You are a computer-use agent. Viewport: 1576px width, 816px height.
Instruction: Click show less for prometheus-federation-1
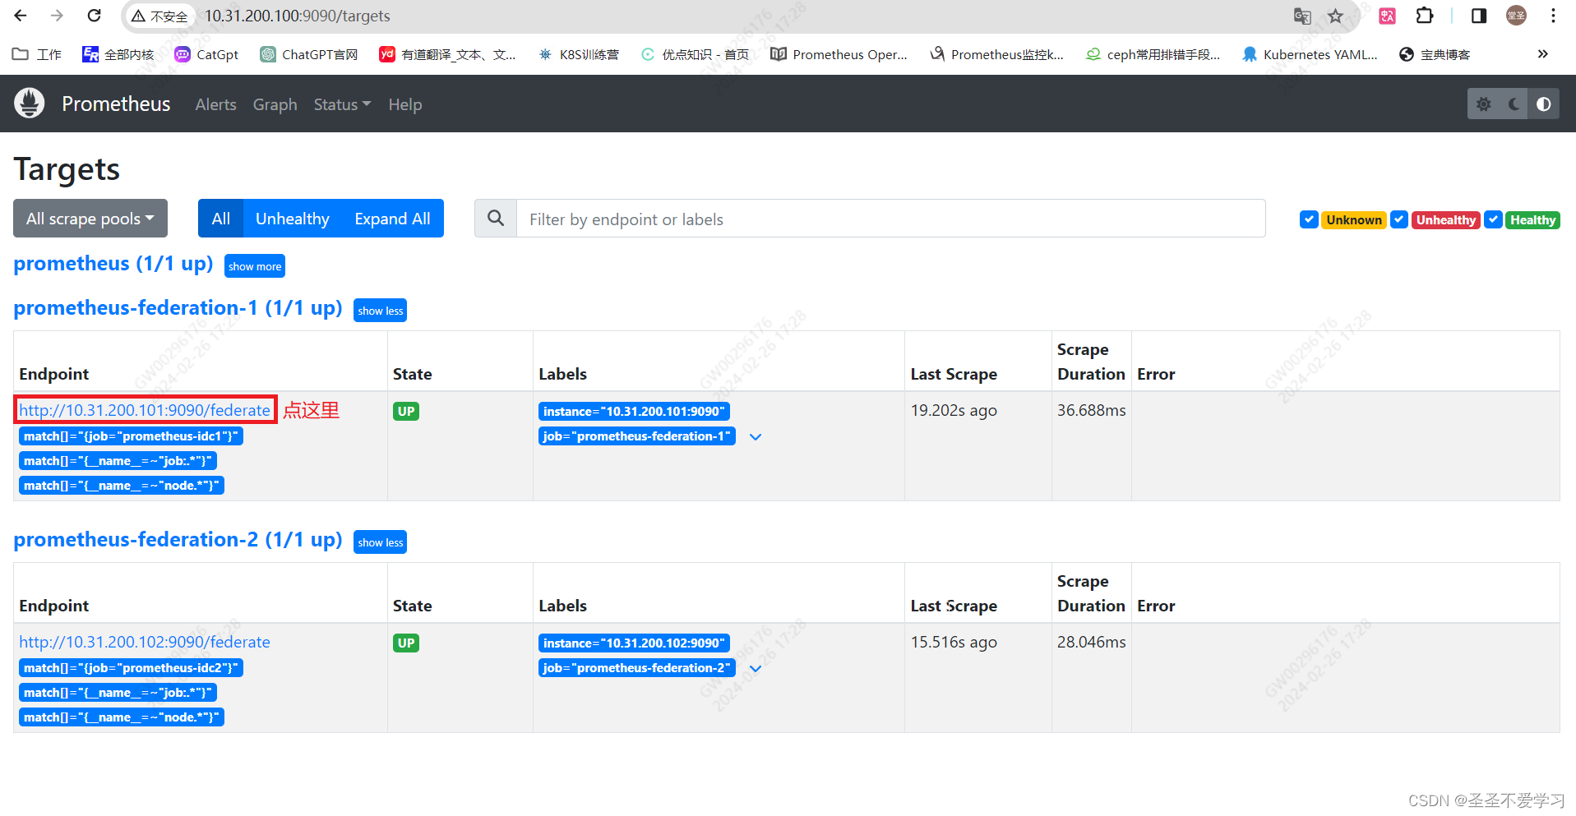[x=381, y=311]
